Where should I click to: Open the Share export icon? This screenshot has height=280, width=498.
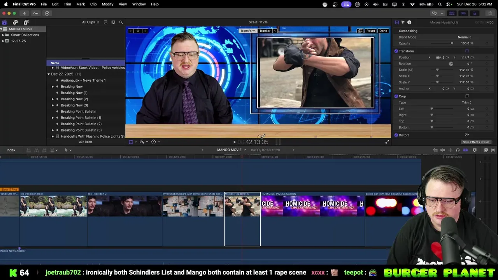pyautogui.click(x=490, y=13)
